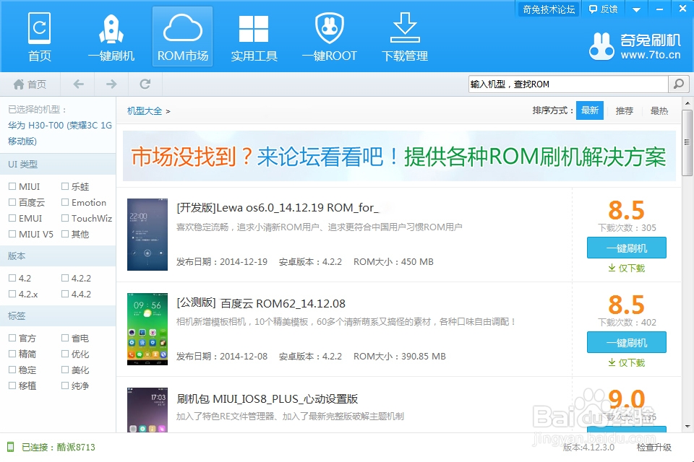
Task: Select the ROM市场 cloud tab
Action: click(x=183, y=37)
